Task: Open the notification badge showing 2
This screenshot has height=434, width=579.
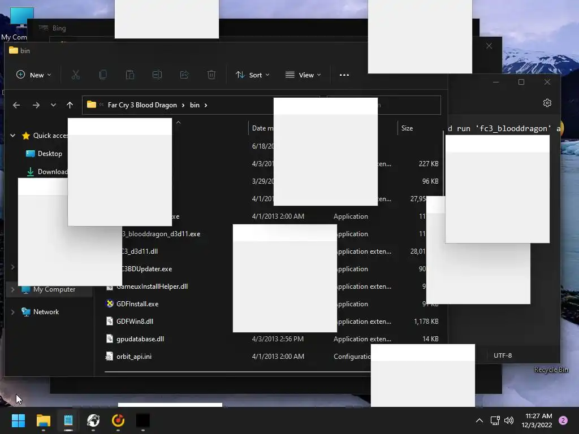Action: tap(563, 420)
